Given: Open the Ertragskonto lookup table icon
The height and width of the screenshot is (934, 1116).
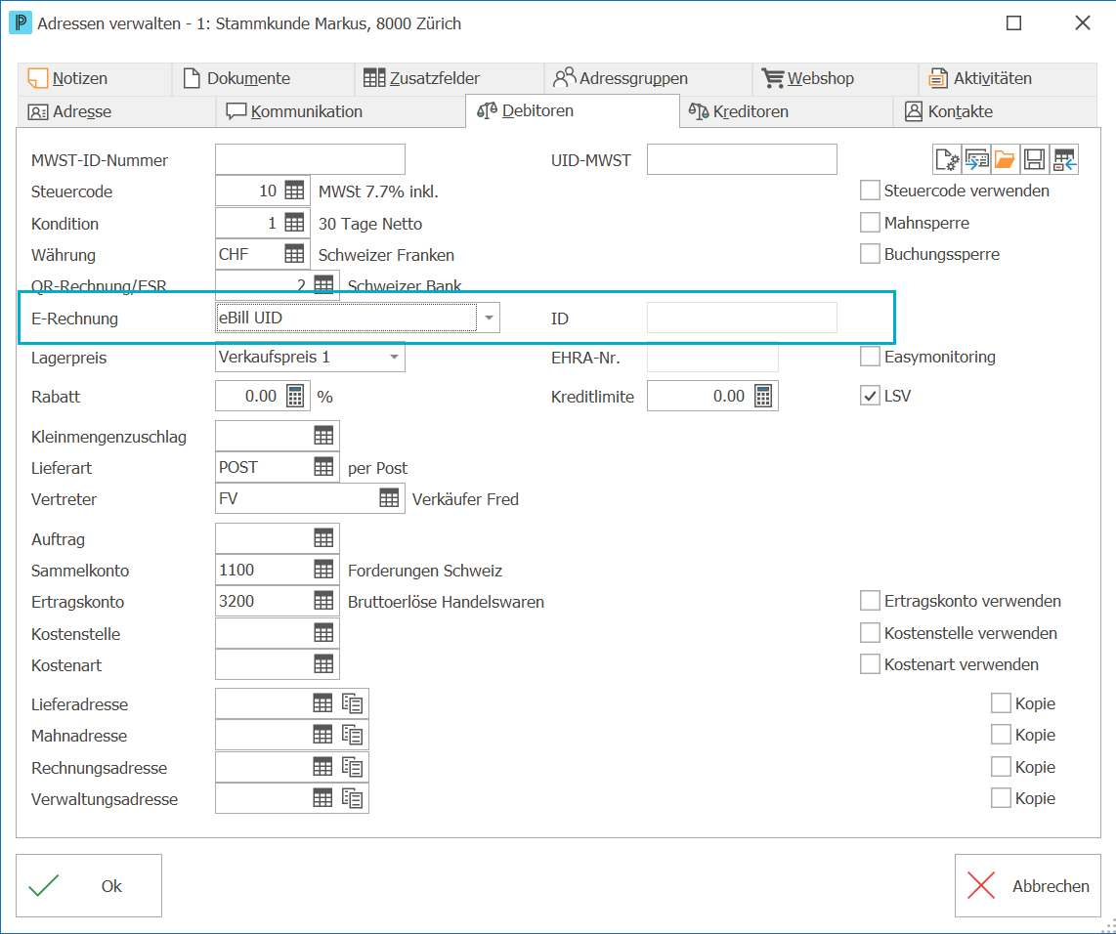Looking at the screenshot, I should point(323,601).
